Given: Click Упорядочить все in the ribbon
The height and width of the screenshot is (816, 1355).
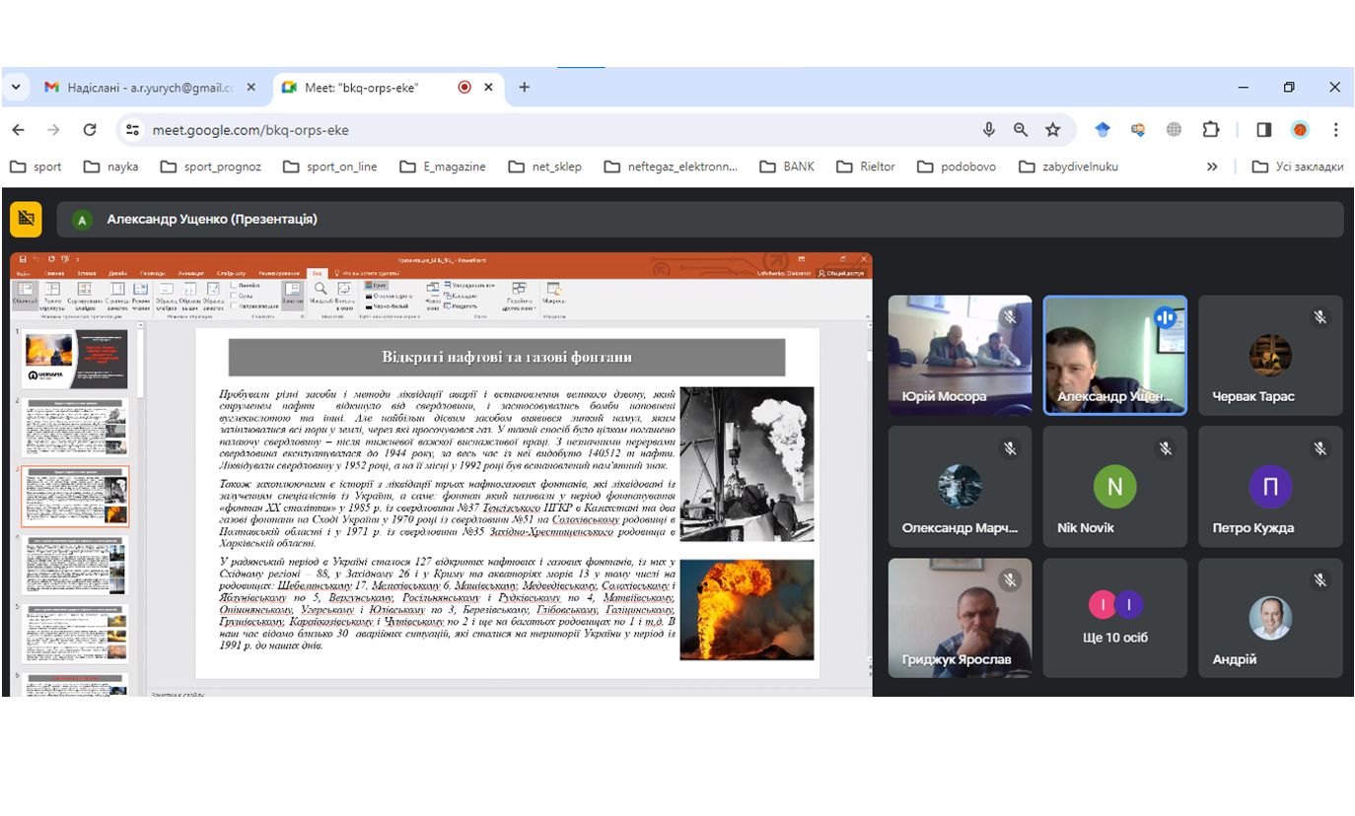Looking at the screenshot, I should click(x=469, y=285).
